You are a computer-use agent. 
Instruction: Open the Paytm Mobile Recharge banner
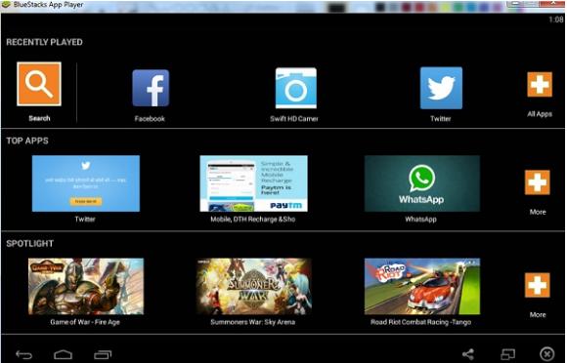pos(253,183)
